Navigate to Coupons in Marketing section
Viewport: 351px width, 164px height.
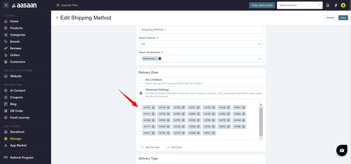click(x=16, y=97)
